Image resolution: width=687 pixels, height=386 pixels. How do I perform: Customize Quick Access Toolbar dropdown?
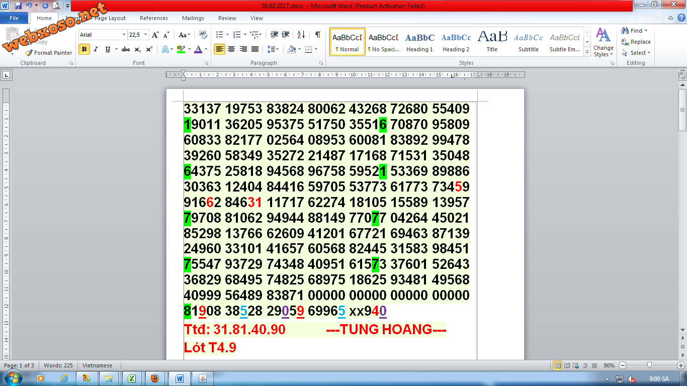click(67, 6)
